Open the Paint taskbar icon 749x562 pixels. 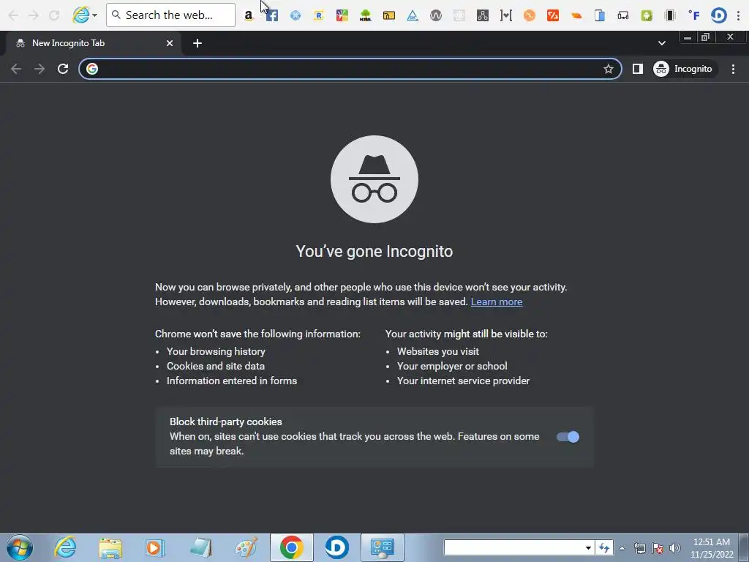coord(246,547)
